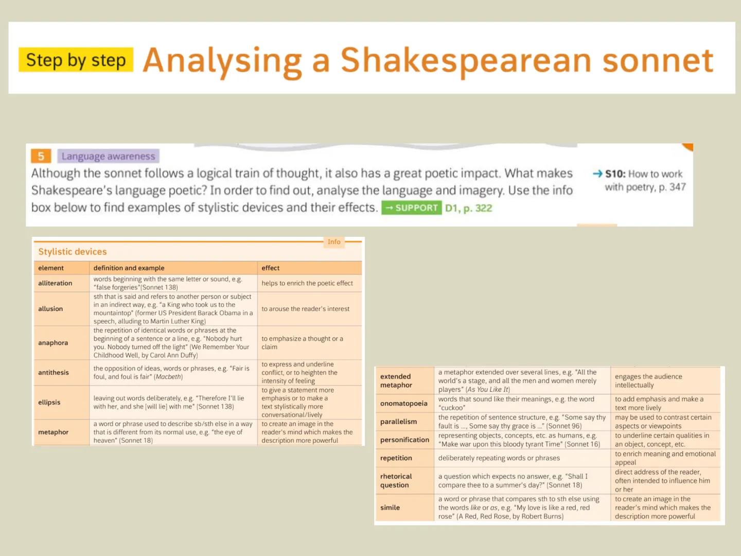This screenshot has height=556, width=741.
Task: Click 'to arouse the reader's interest' cell
Action: coord(306,309)
